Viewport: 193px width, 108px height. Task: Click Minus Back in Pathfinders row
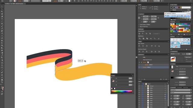click(x=159, y=39)
